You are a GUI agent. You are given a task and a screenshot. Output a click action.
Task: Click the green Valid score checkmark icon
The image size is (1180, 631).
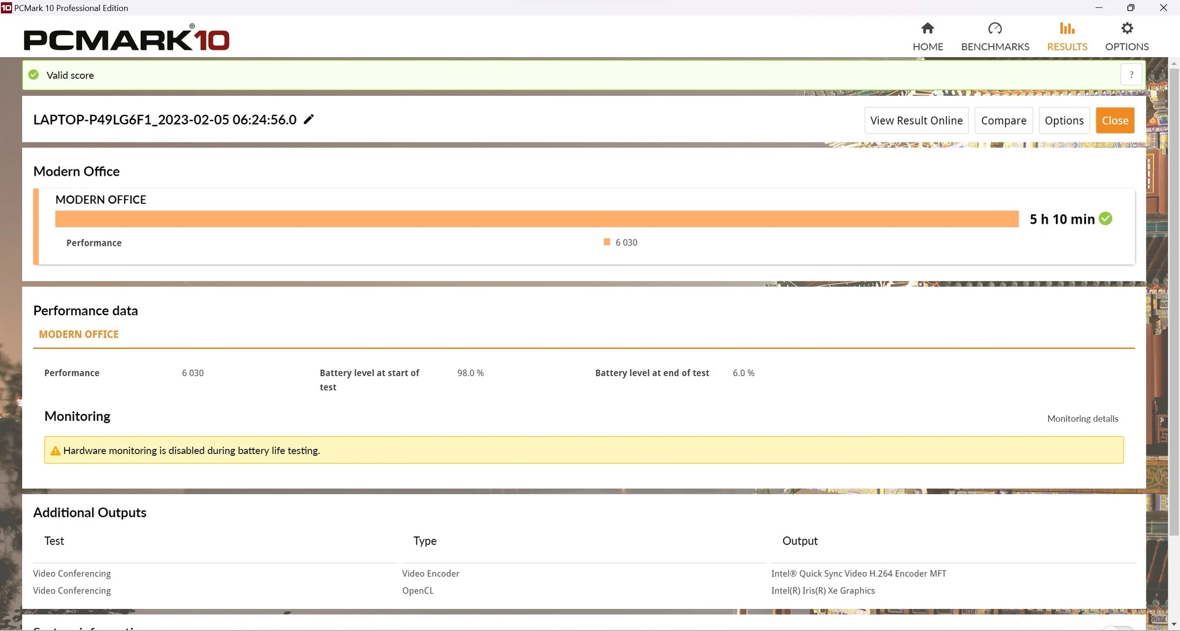click(x=34, y=75)
